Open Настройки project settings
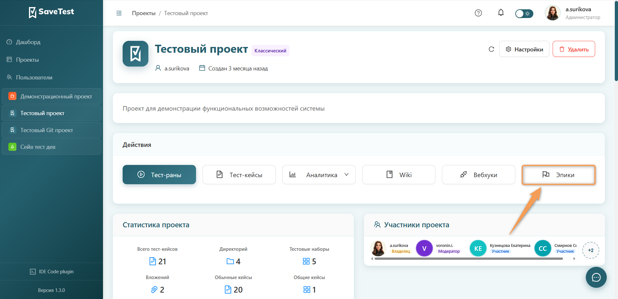618x299 pixels. (x=524, y=49)
